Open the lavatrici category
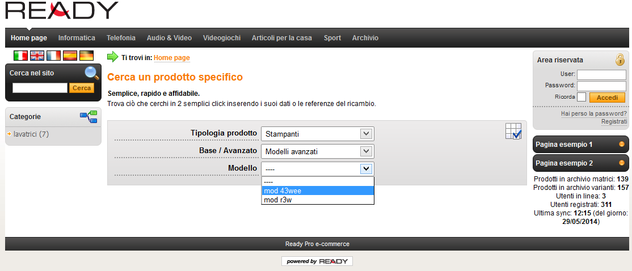This screenshot has height=271, width=632. [x=31, y=134]
